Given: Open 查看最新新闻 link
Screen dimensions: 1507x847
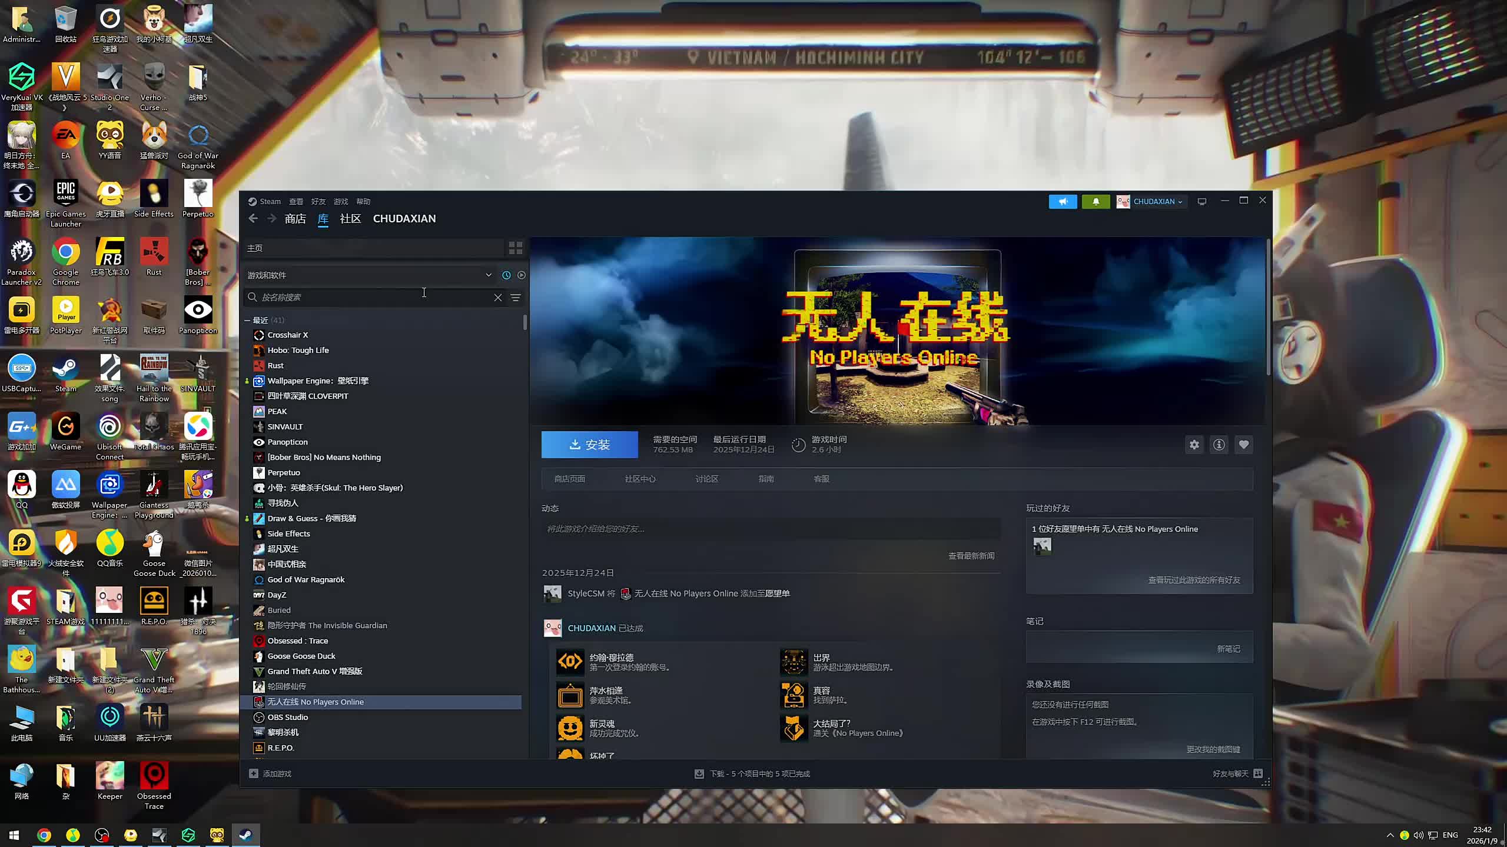Looking at the screenshot, I should (x=971, y=556).
